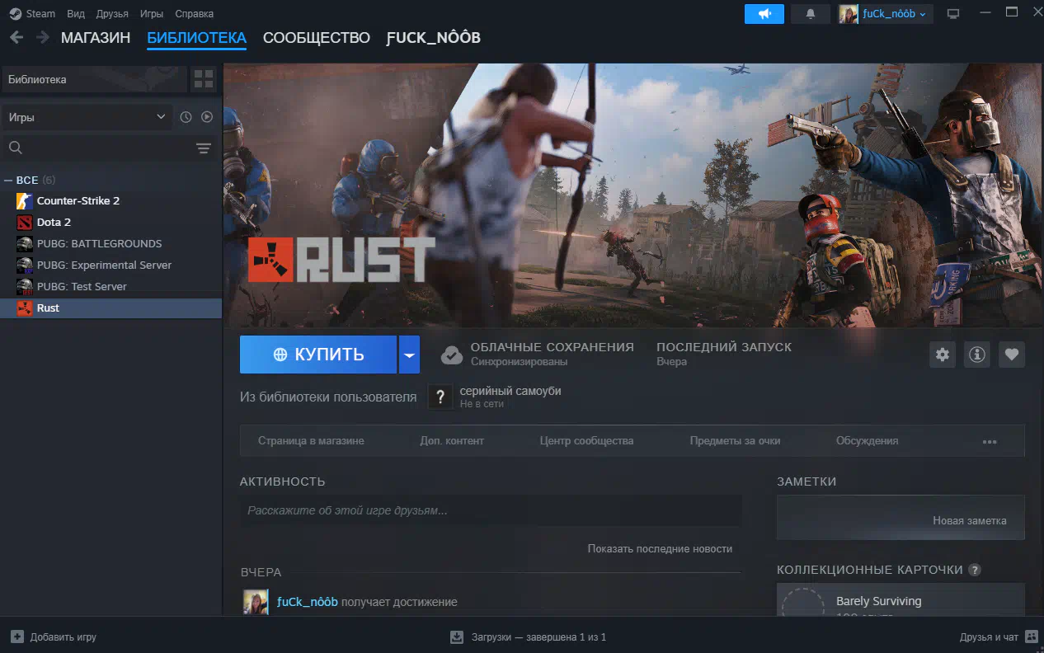The height and width of the screenshot is (653, 1044).
Task: Open Доп. контент link
Action: coord(452,441)
